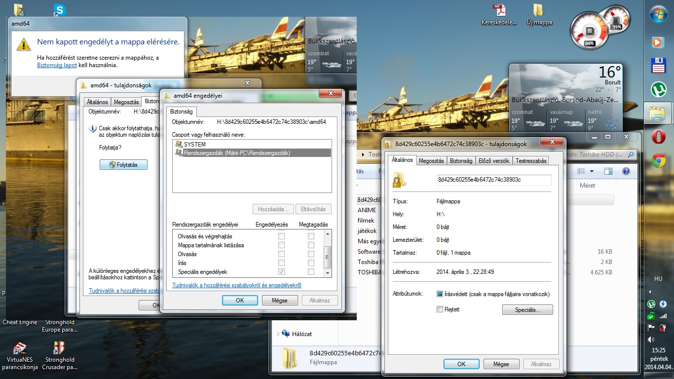This screenshot has height=379, width=674.
Task: Open the Testreszabás tab
Action: pos(531,161)
